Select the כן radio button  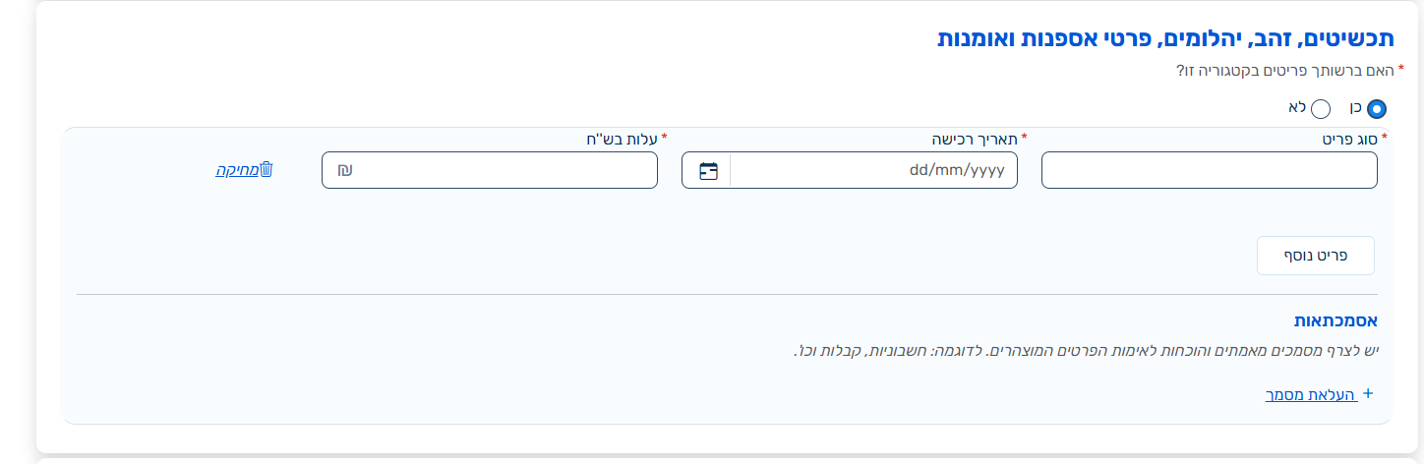pyautogui.click(x=1377, y=109)
